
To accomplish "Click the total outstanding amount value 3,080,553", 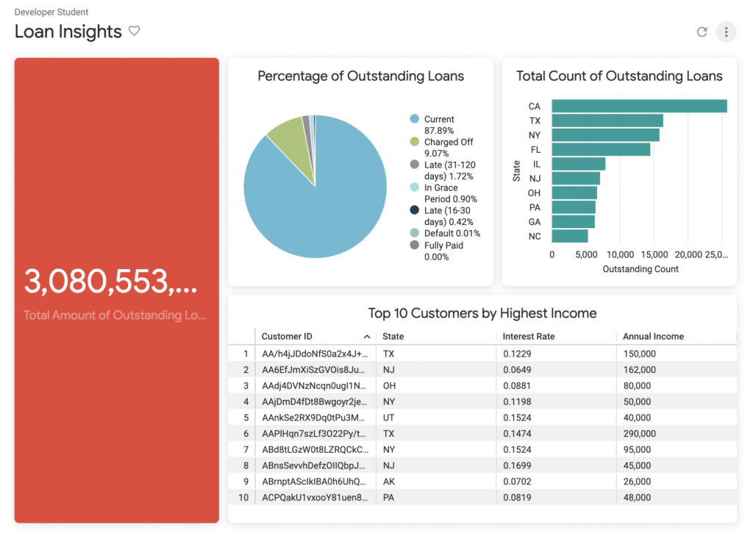I will pos(110,282).
